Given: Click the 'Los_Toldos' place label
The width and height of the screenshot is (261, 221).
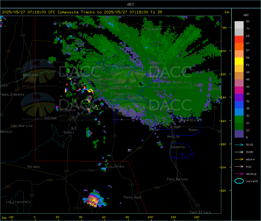Looking at the screenshot, I should (115, 166).
